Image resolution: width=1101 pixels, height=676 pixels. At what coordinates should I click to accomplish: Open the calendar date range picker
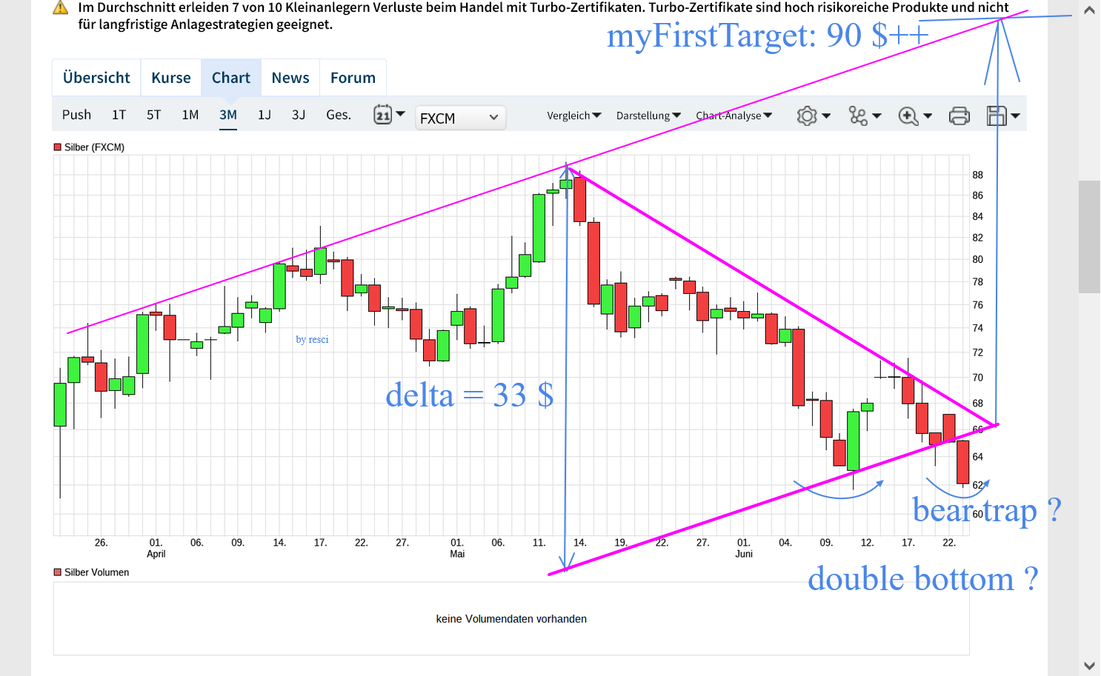[389, 115]
